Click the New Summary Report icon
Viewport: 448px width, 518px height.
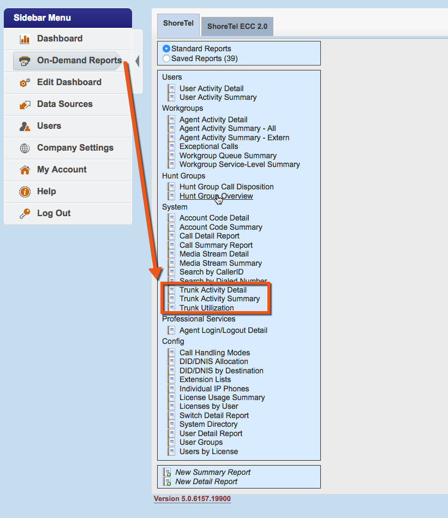pyautogui.click(x=167, y=473)
